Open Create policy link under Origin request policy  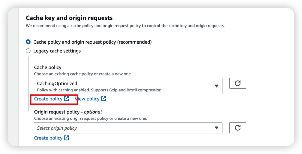tap(48, 138)
